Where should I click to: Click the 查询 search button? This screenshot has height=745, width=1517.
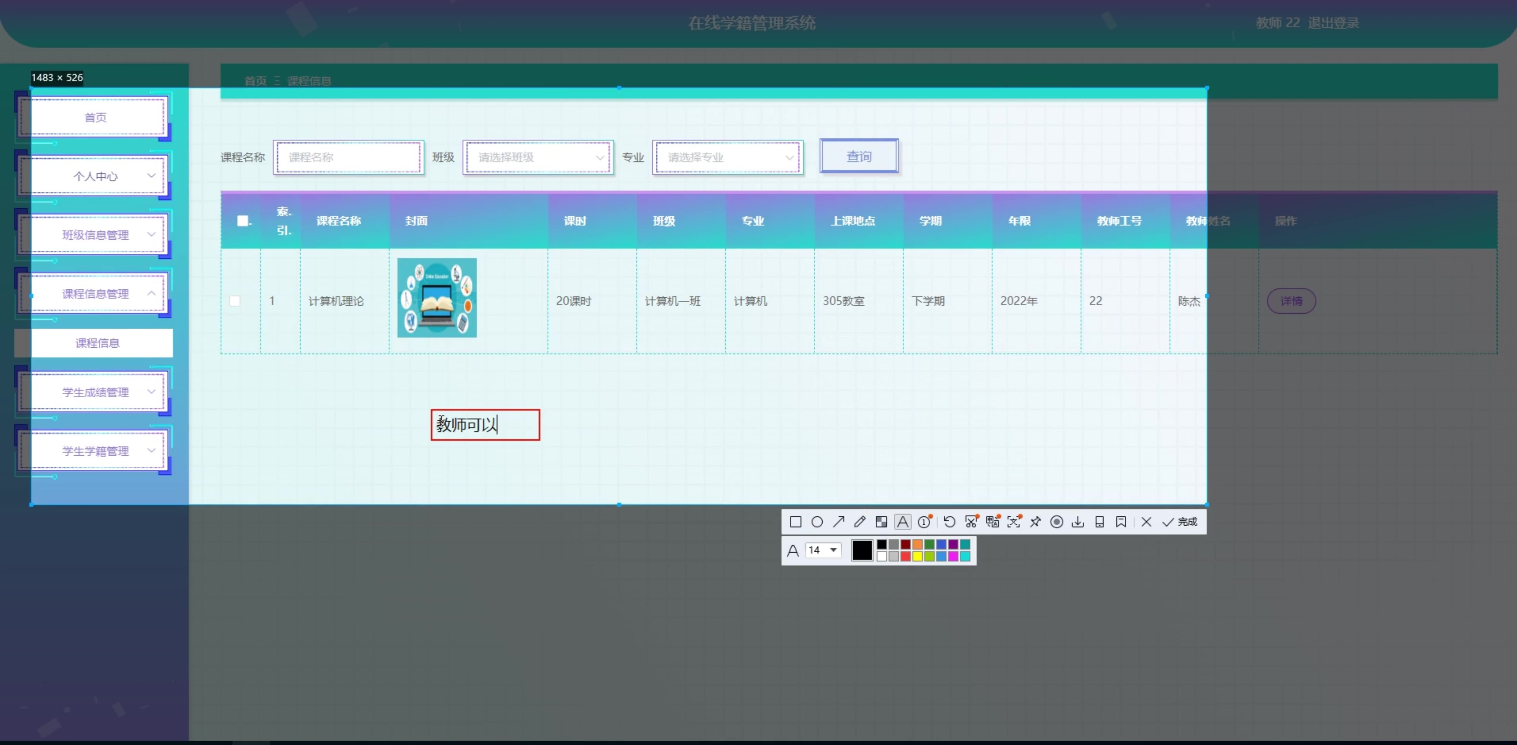point(859,156)
